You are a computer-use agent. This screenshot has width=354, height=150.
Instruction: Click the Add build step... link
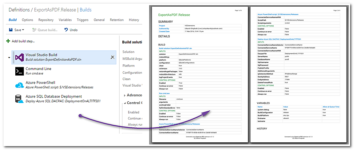click(23, 41)
